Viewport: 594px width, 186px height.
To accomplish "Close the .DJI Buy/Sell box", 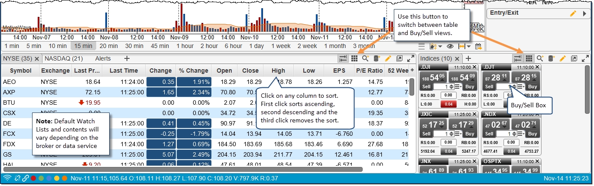I will pyautogui.click(x=474, y=67).
